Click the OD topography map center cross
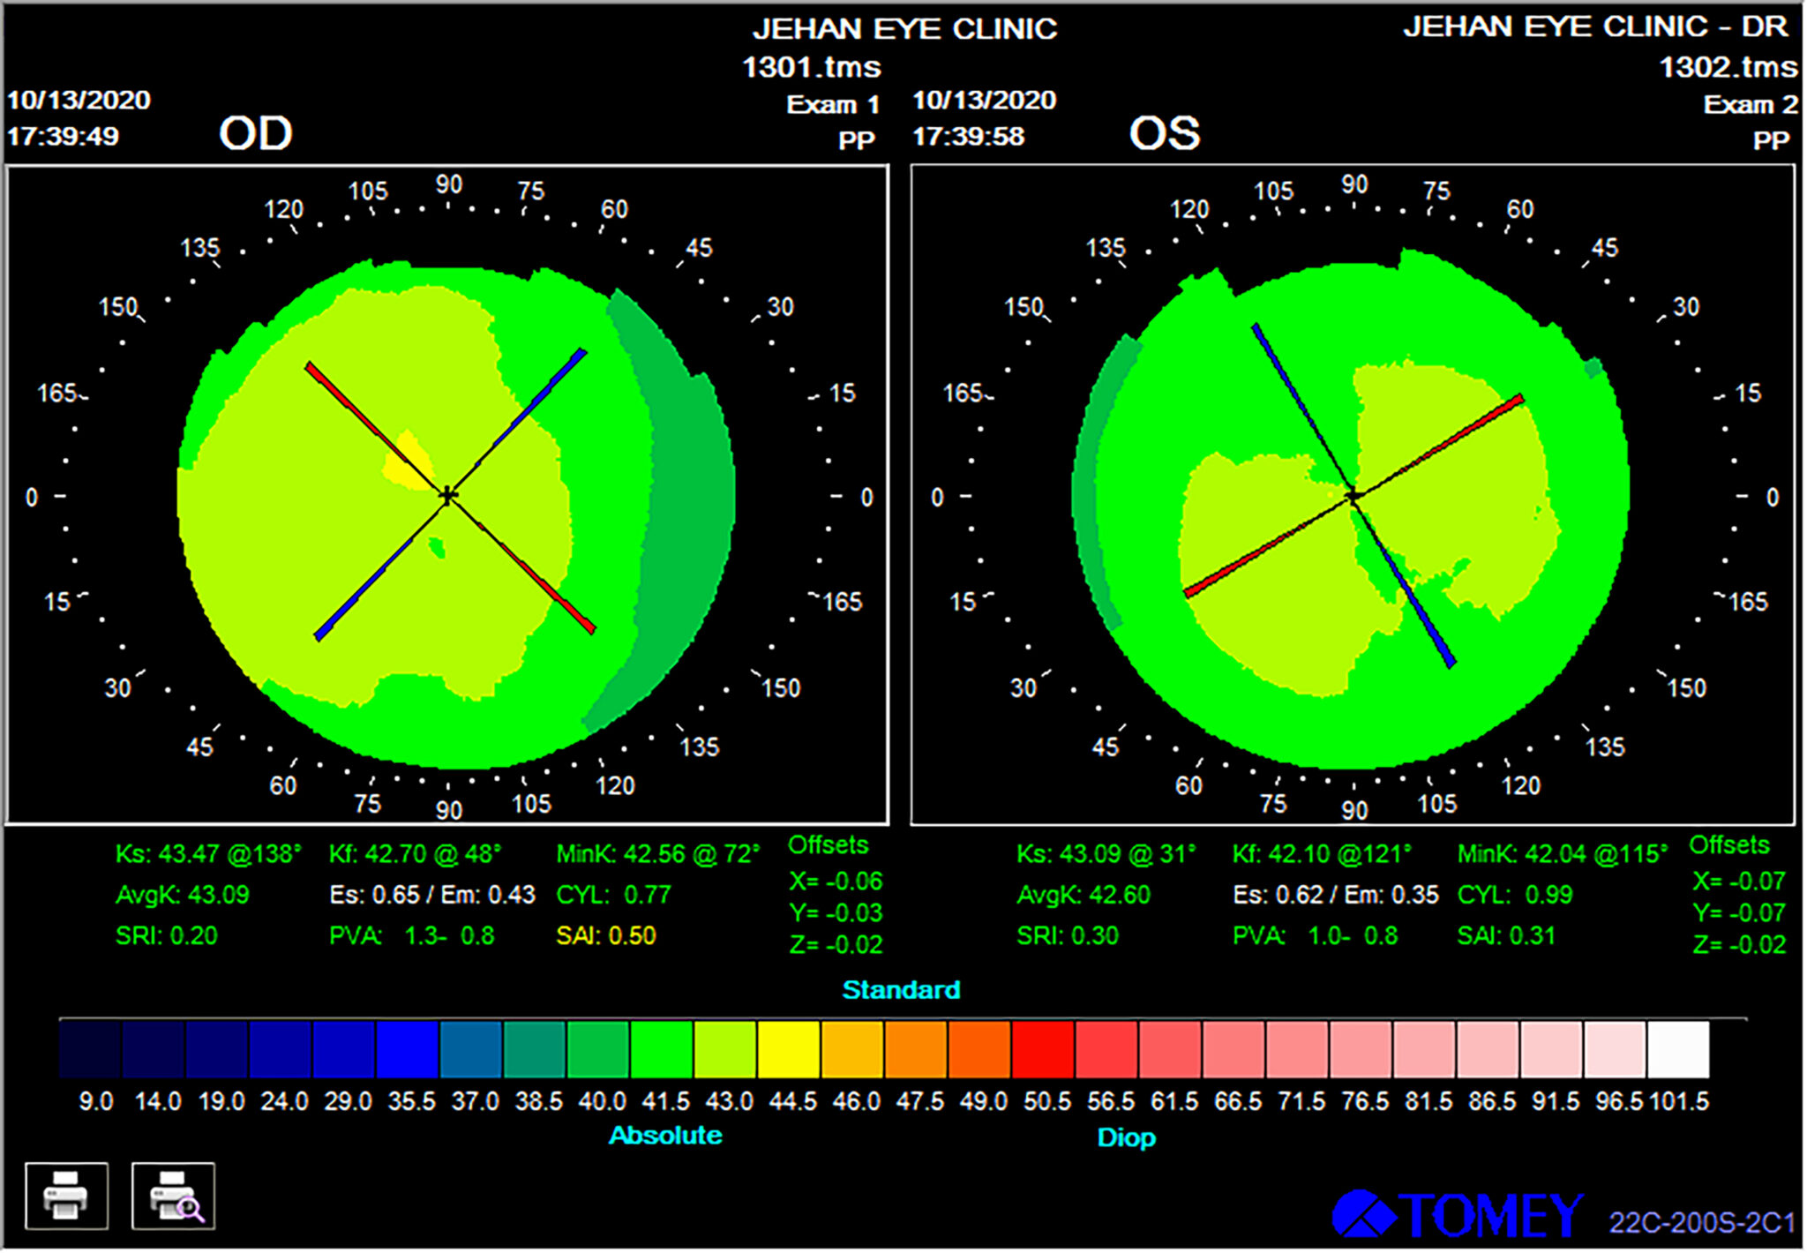 [448, 496]
